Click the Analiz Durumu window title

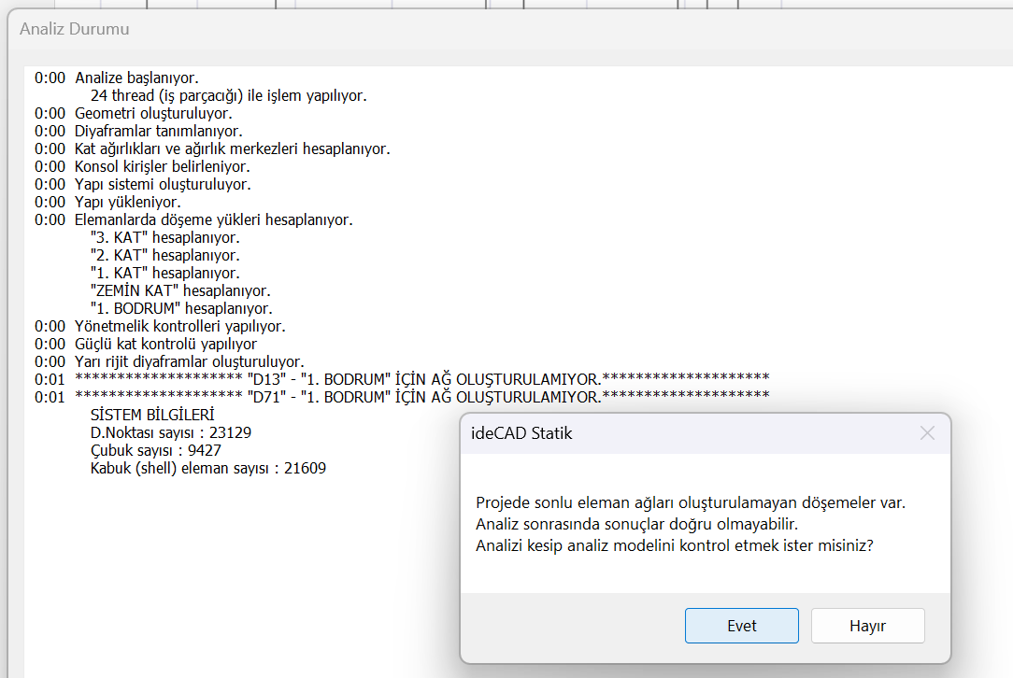(75, 29)
